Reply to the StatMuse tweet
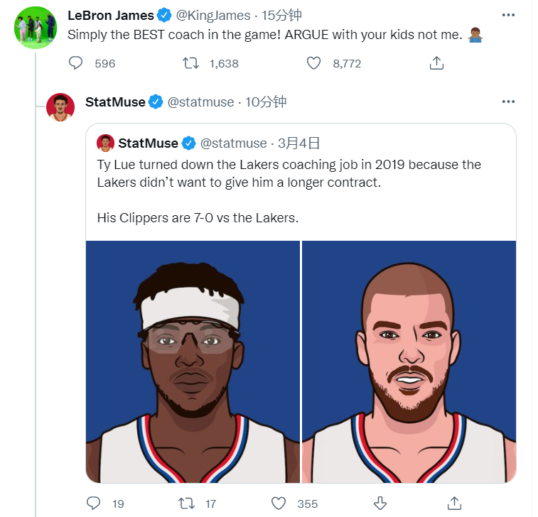The height and width of the screenshot is (517, 538). [x=93, y=504]
